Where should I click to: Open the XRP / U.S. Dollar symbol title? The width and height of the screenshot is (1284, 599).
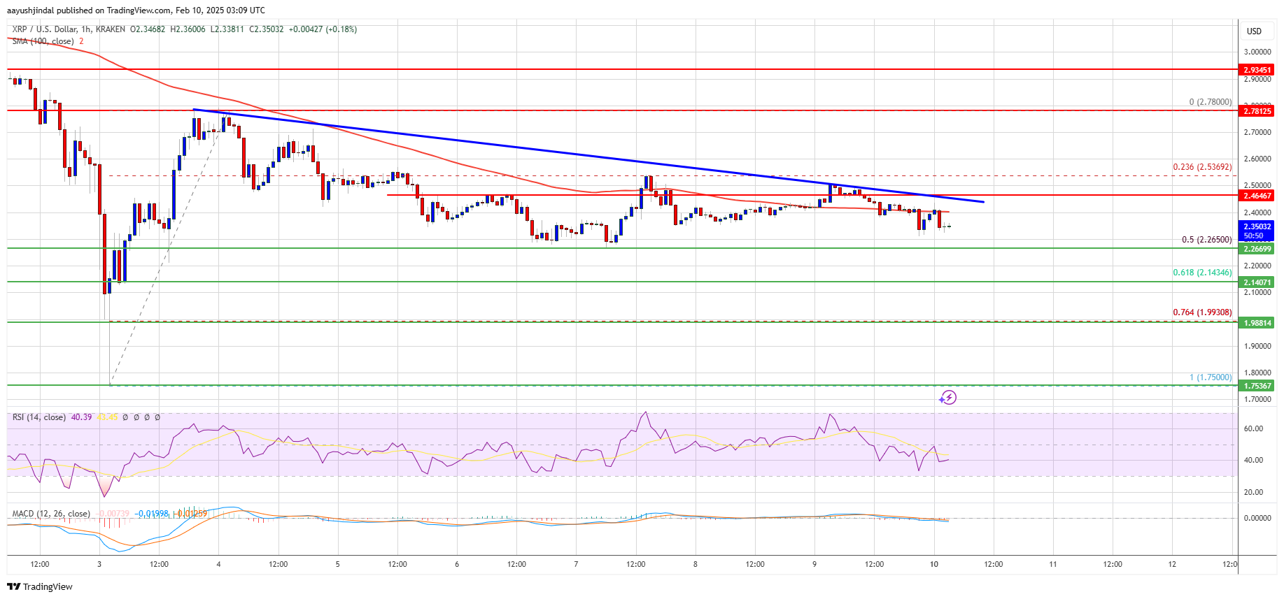coord(69,29)
